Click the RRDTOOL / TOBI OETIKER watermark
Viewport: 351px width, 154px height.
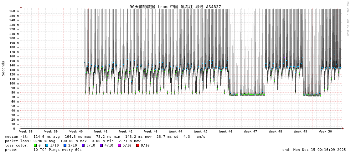coord(348,19)
